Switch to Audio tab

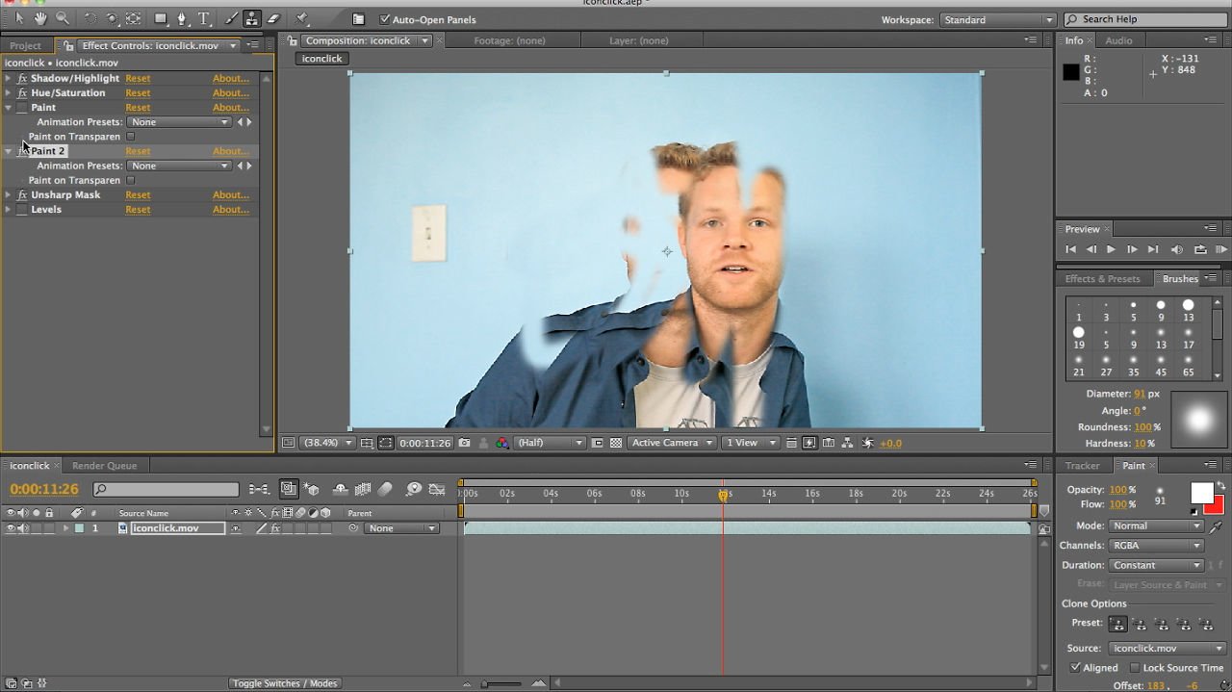1118,40
